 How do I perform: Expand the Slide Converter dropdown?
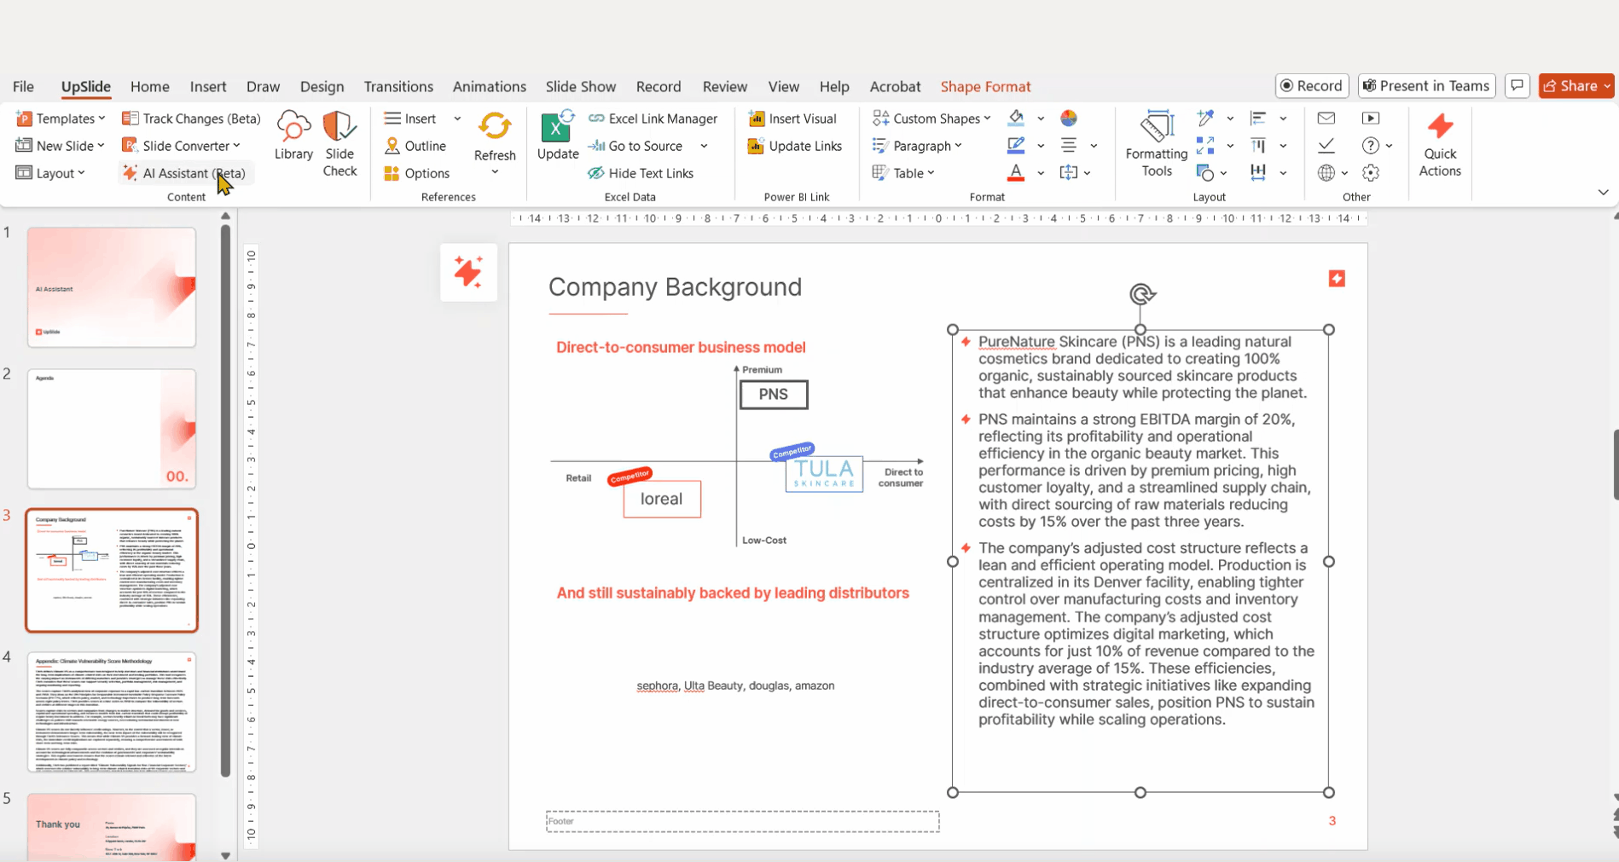click(x=236, y=146)
